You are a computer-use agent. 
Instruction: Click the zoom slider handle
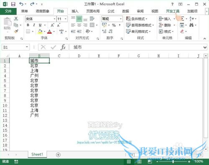click(173, 162)
